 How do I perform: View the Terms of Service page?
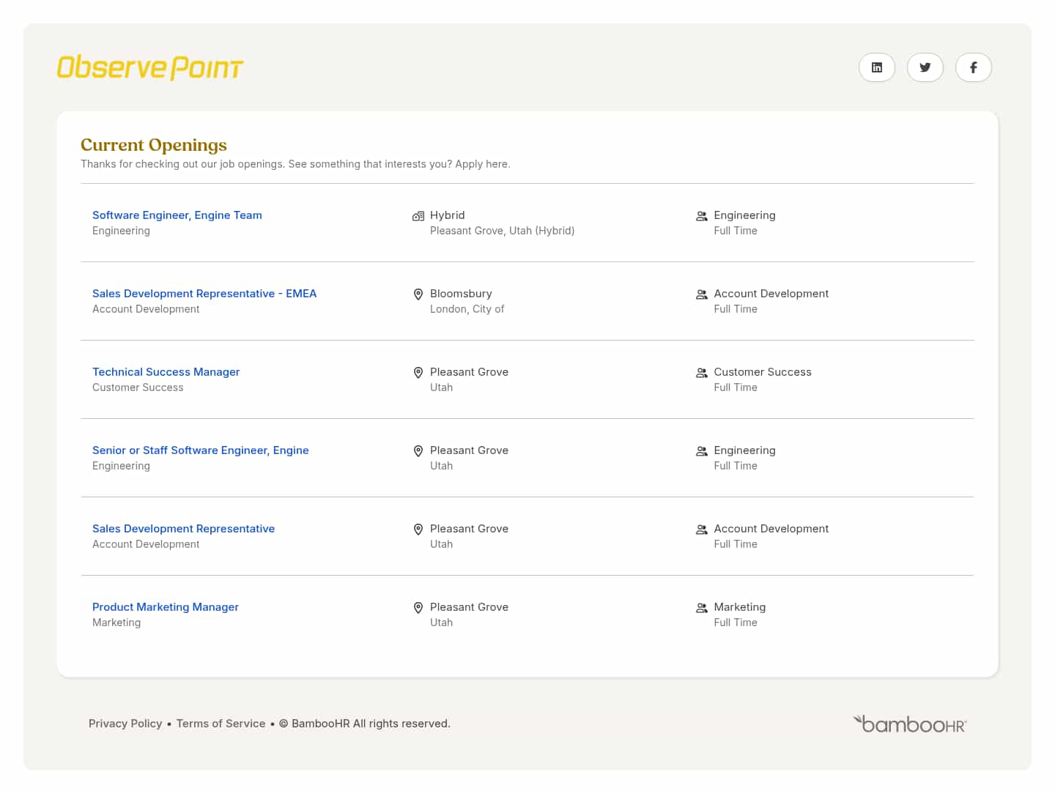pyautogui.click(x=221, y=724)
